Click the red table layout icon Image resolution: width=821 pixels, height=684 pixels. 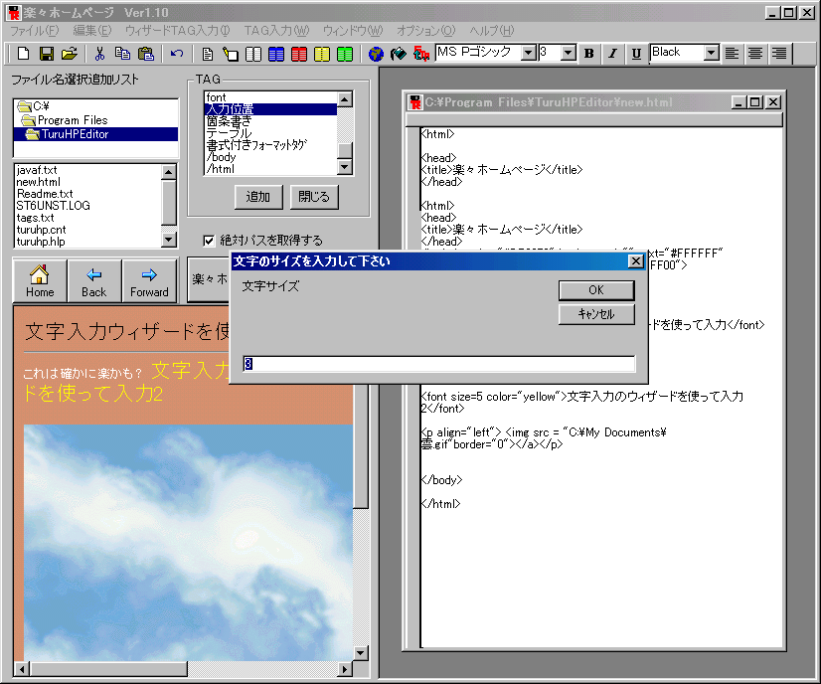299,54
